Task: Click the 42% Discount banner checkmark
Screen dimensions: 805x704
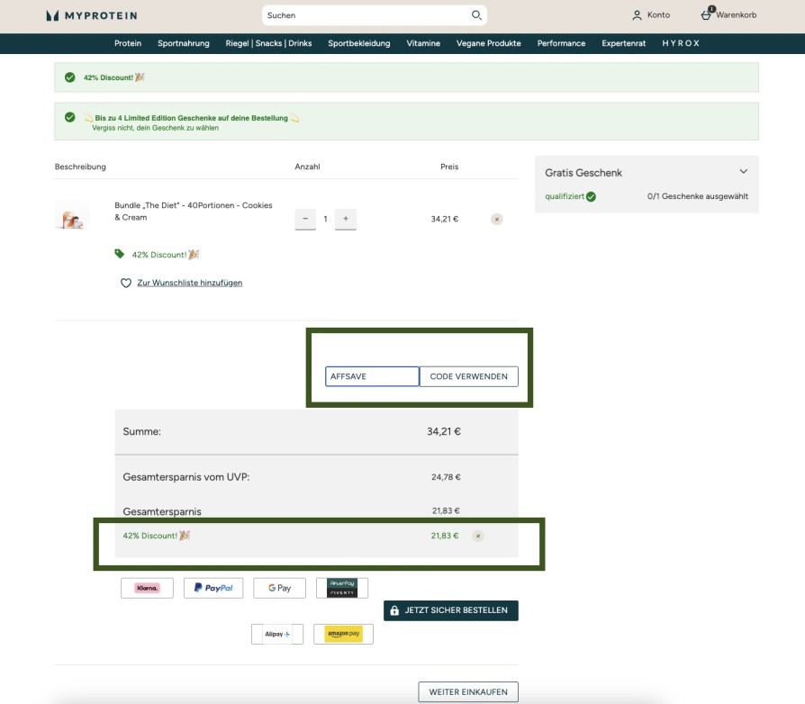Action: pyautogui.click(x=70, y=77)
